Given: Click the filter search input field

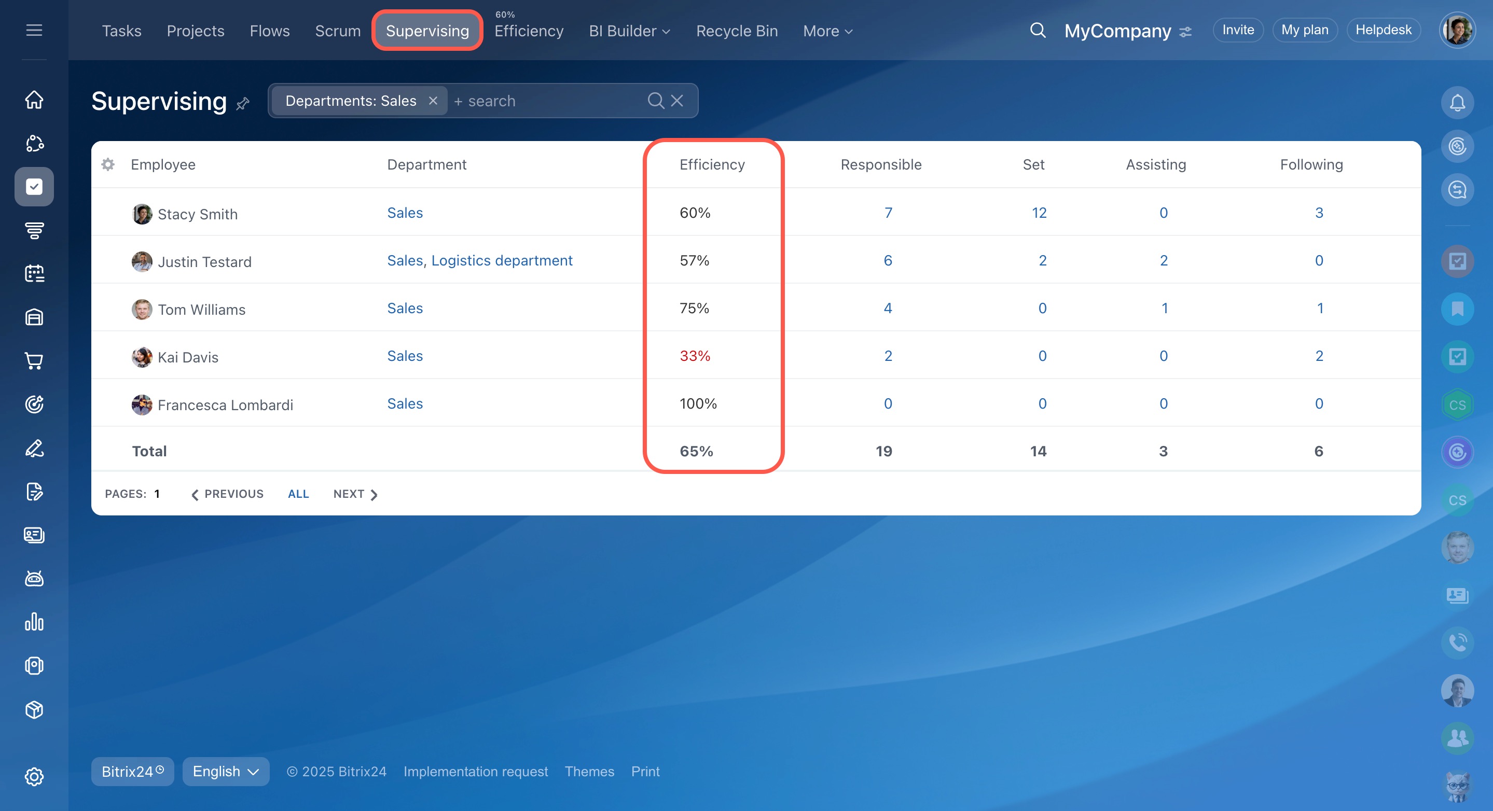Looking at the screenshot, I should (545, 101).
